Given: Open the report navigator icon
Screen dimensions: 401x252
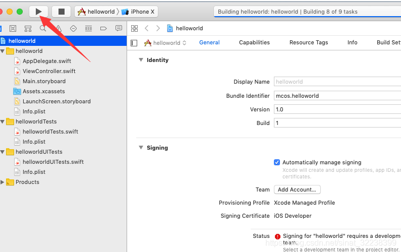Looking at the screenshot, I should pos(119,28).
